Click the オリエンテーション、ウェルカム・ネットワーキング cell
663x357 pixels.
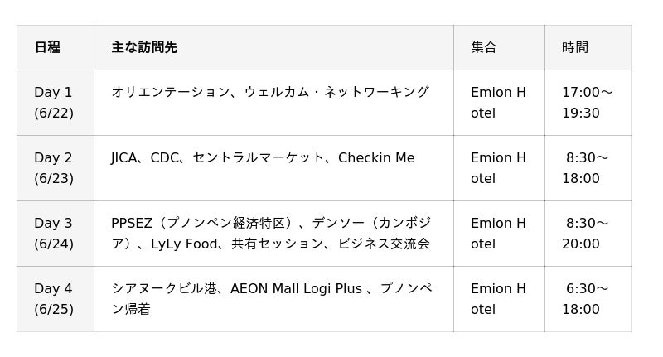point(270,92)
